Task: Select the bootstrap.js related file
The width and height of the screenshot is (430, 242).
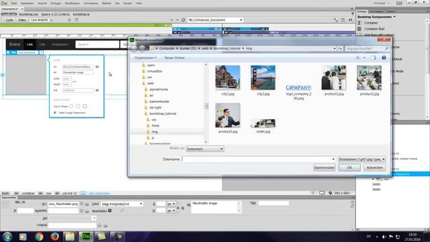Action: coord(81,14)
